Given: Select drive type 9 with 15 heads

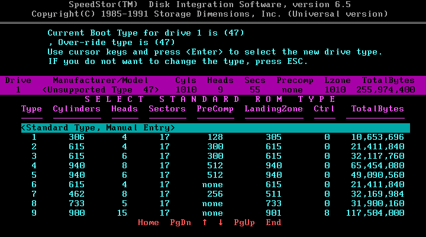Looking at the screenshot, I should [215, 213].
